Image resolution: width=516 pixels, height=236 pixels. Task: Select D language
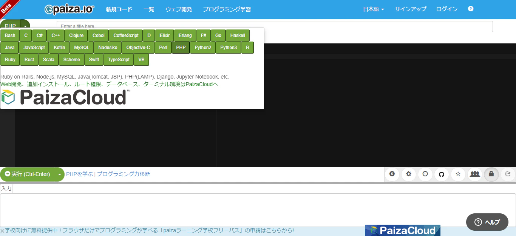coord(149,35)
